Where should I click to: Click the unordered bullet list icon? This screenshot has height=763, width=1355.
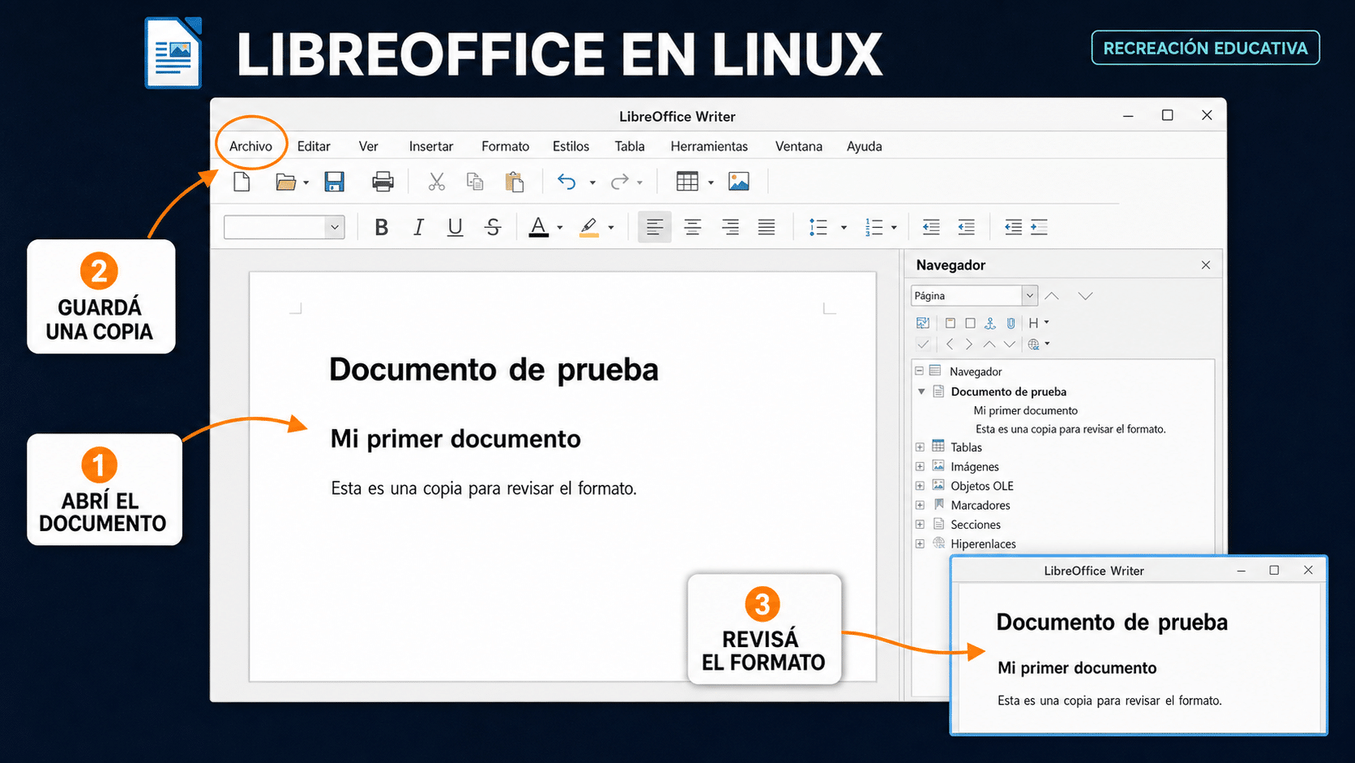[x=819, y=228]
